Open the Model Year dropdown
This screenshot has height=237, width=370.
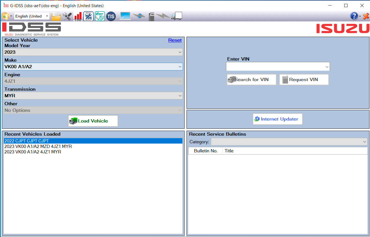[x=93, y=52]
